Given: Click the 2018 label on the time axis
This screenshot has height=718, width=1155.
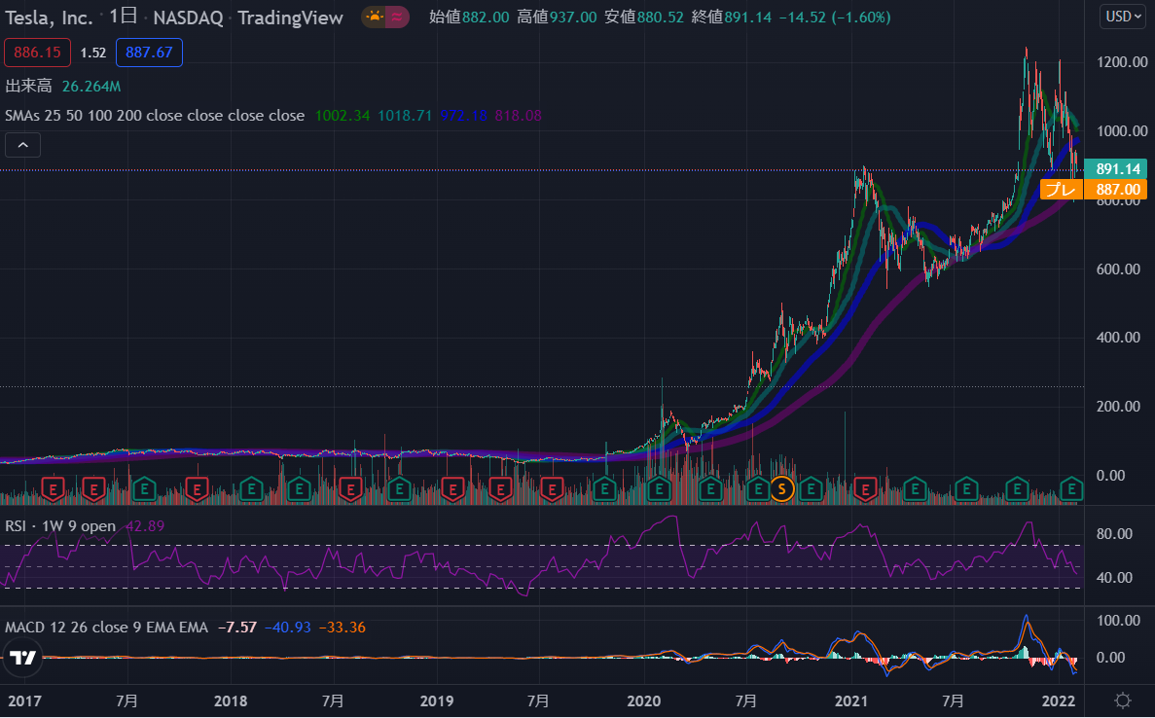Looking at the screenshot, I should (231, 701).
